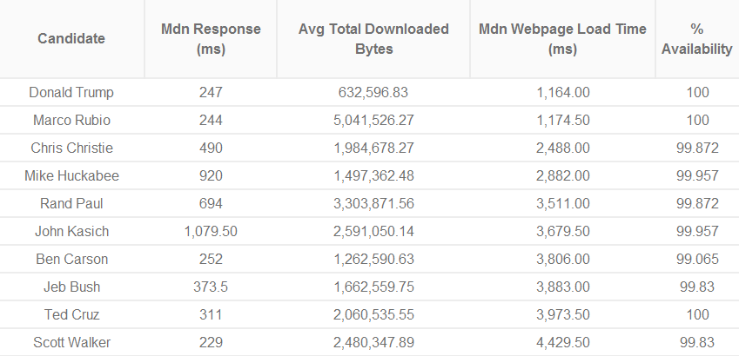Select the Mdn Response (ms) column header
This screenshot has width=739, height=356.
[x=211, y=38]
